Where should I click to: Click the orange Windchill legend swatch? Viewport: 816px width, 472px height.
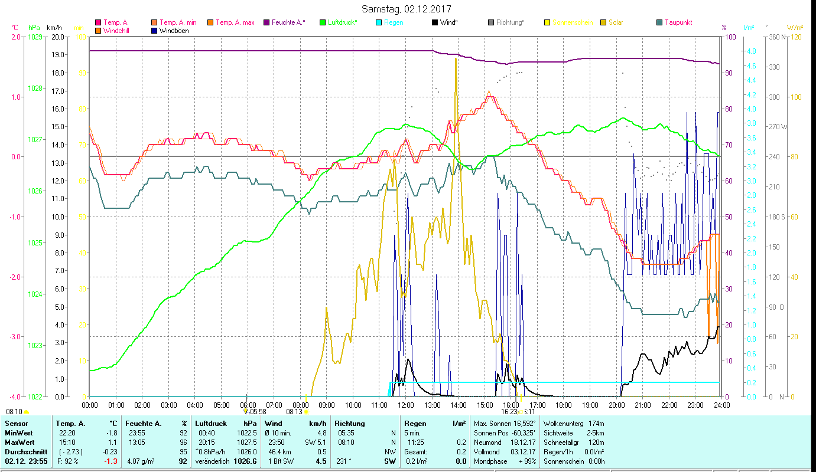point(98,31)
